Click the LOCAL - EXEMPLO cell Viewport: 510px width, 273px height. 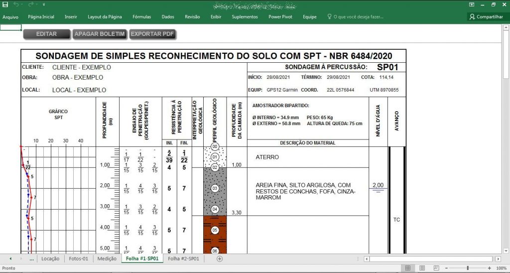click(x=79, y=90)
